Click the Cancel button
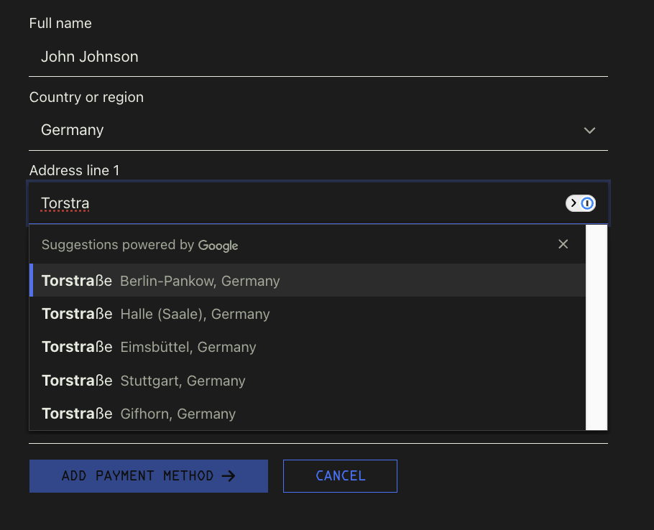 pos(340,475)
